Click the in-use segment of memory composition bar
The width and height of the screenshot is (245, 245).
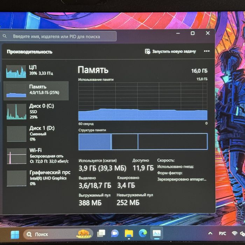coord(95,142)
